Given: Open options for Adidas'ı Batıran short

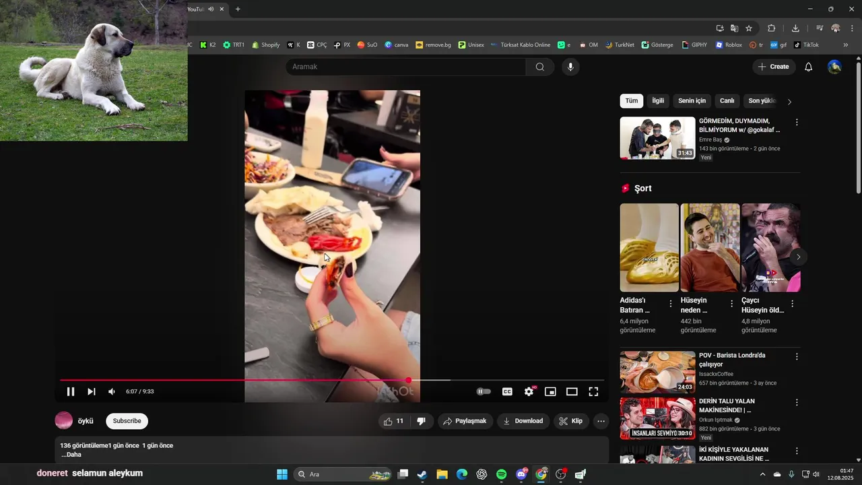Looking at the screenshot, I should tap(671, 304).
